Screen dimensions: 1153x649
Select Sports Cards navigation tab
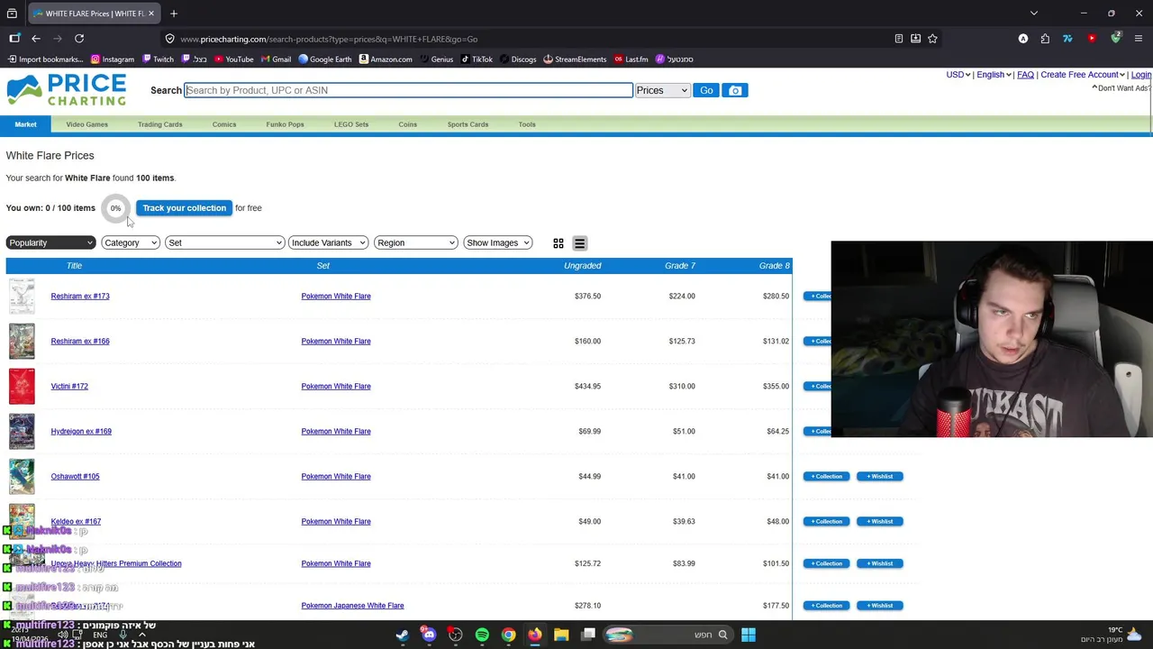click(x=468, y=124)
